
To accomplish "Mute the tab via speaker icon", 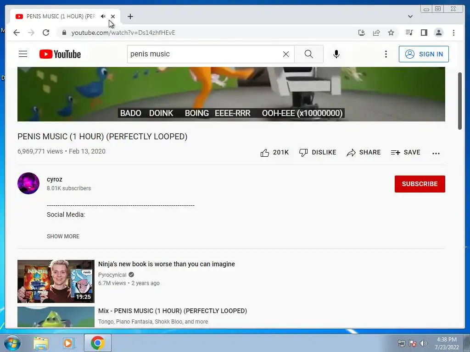I will tap(103, 16).
